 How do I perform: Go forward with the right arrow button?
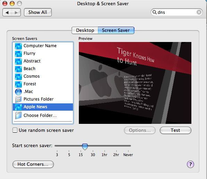tap(16, 12)
